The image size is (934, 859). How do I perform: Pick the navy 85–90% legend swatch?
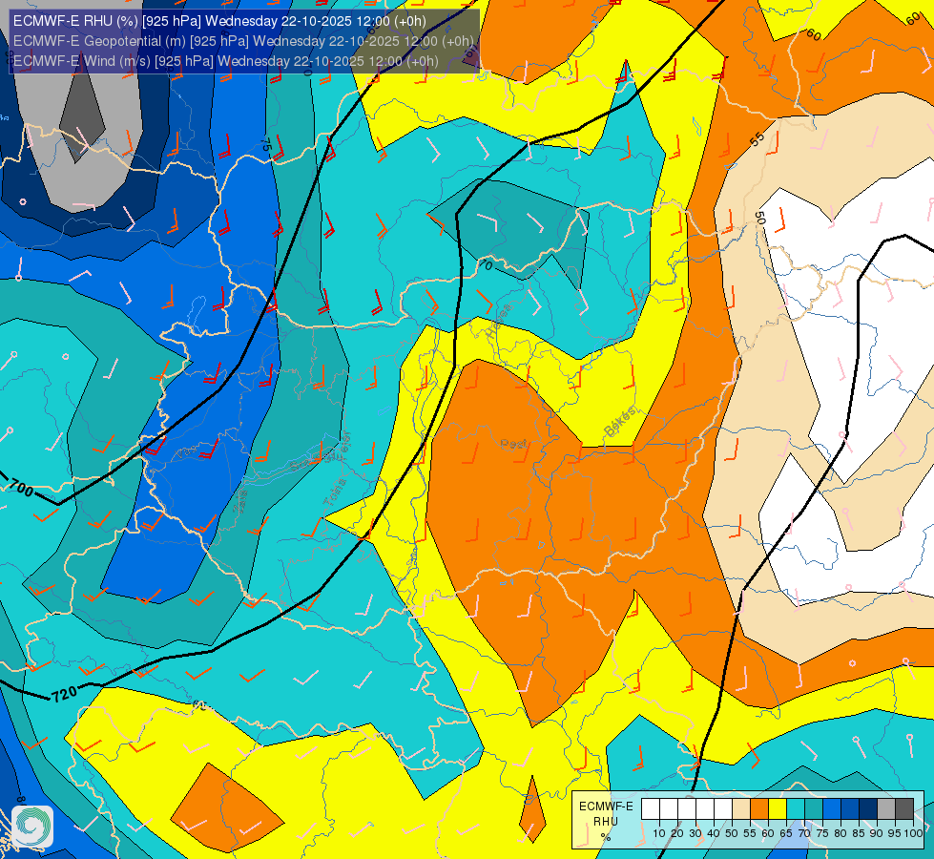pos(868,809)
